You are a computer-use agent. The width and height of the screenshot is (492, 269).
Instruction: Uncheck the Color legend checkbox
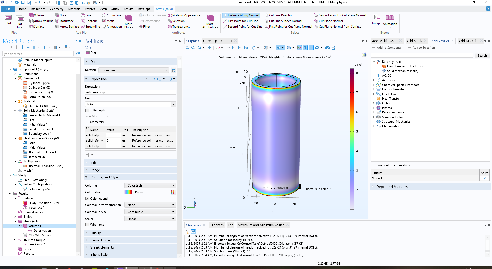coord(87,199)
